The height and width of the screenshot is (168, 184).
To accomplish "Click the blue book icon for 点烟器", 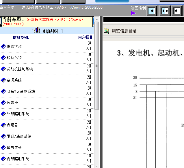I will (x=3, y=125).
